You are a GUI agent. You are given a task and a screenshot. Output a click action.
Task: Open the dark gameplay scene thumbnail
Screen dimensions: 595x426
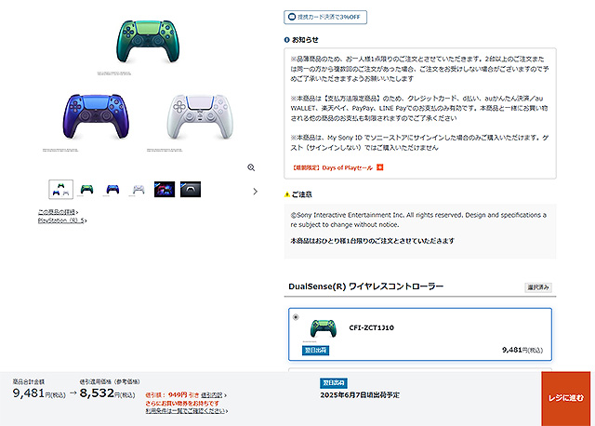click(165, 189)
